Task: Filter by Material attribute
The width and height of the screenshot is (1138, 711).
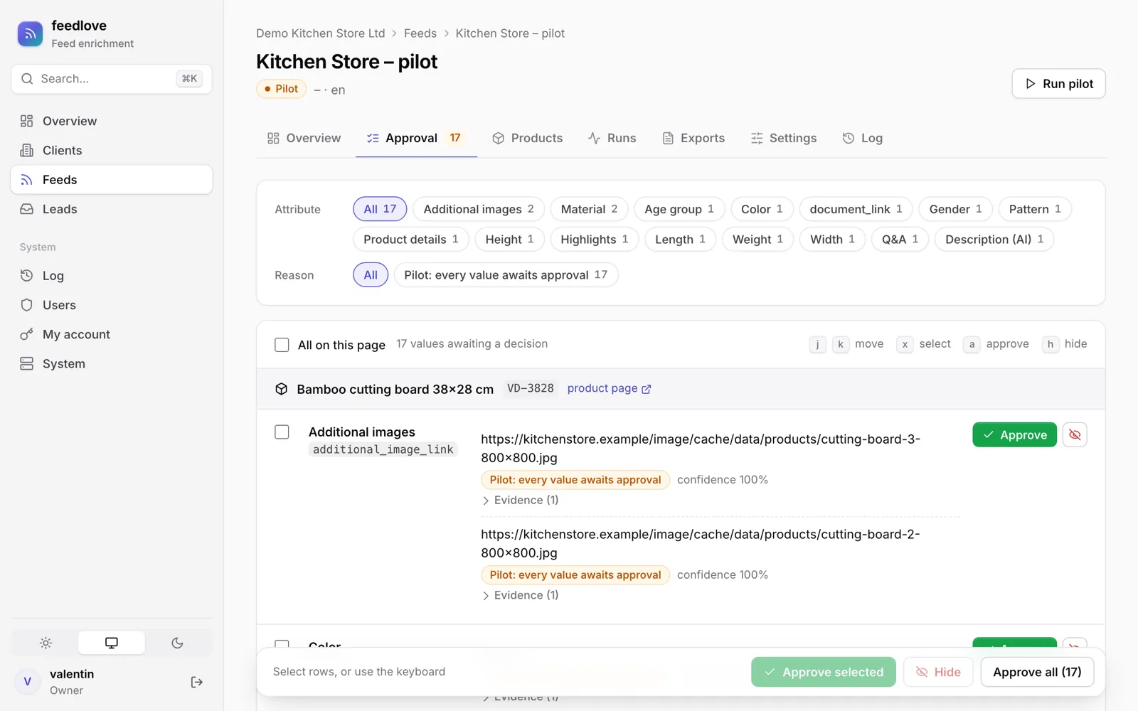Action: coord(589,209)
